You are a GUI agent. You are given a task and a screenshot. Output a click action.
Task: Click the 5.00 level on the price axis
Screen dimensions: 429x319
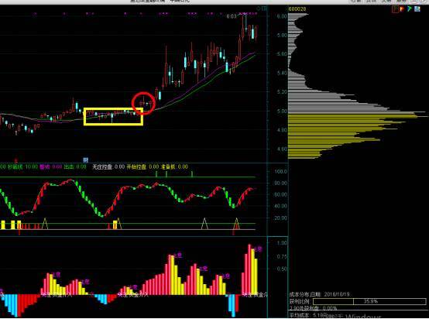point(282,111)
